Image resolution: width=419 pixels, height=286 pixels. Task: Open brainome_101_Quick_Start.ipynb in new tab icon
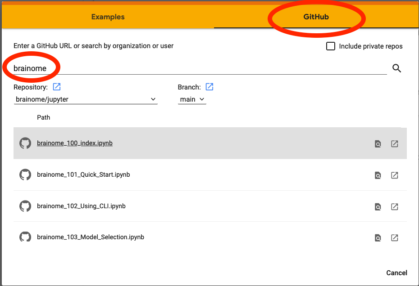[x=394, y=175]
